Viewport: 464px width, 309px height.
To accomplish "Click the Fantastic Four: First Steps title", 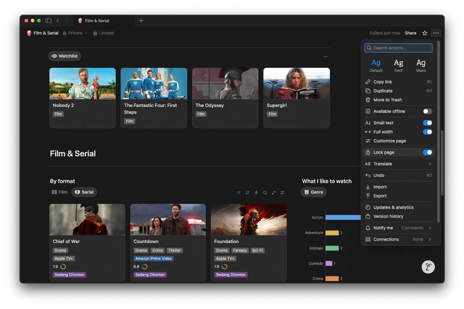I will 150,109.
